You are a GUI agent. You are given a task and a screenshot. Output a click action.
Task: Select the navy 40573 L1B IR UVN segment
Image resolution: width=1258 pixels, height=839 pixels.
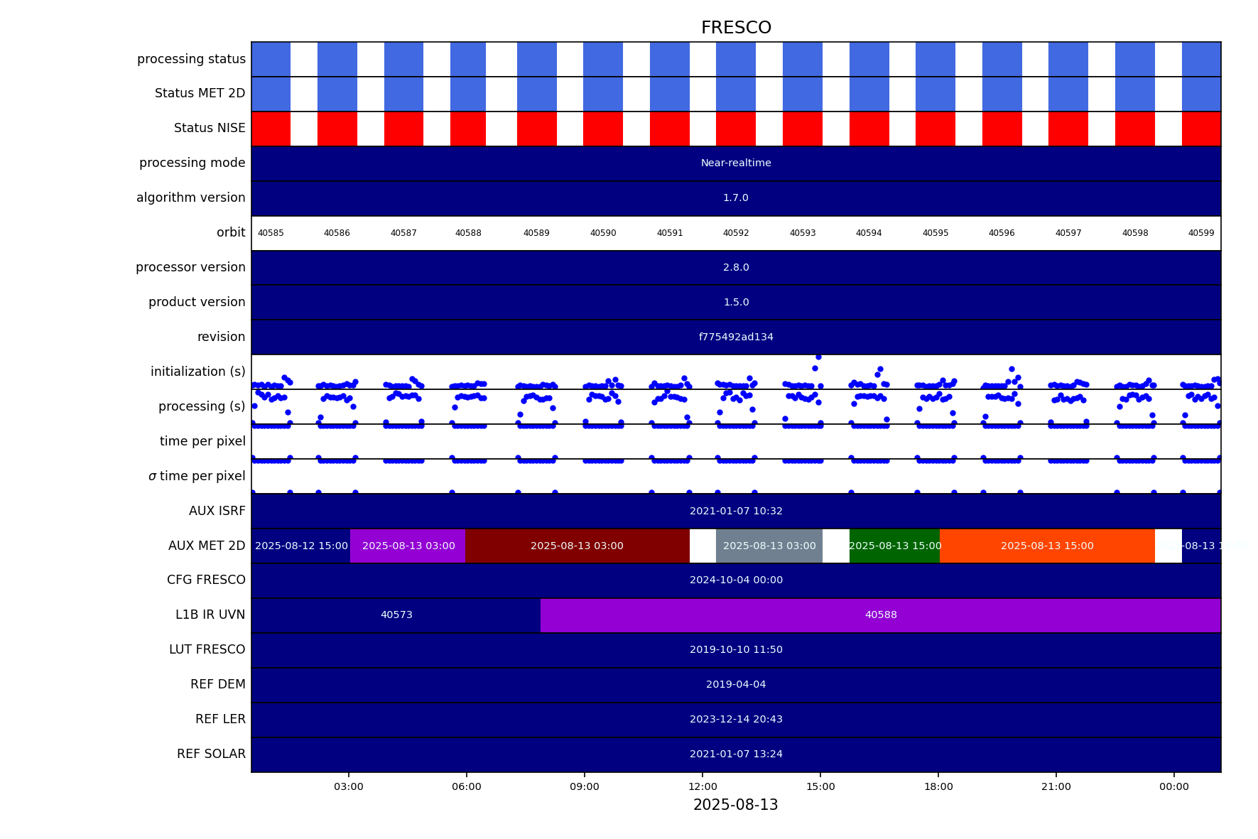pos(396,615)
